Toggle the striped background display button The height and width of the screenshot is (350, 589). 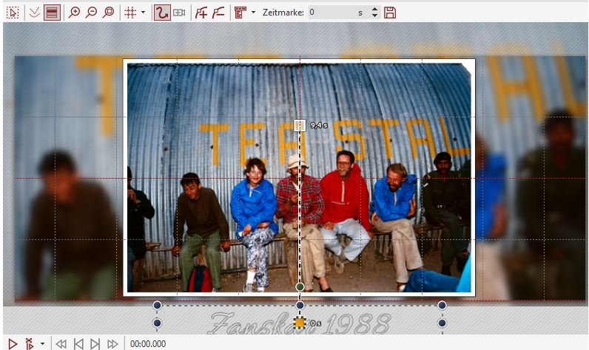coord(52,13)
